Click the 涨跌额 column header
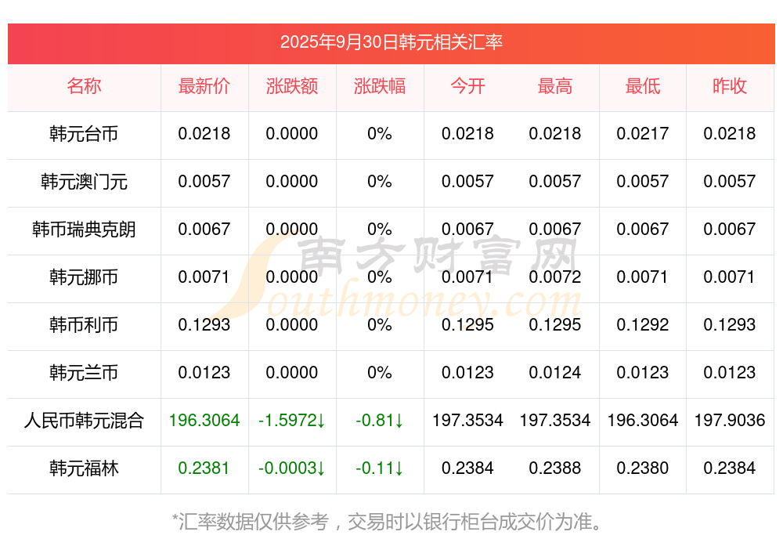The width and height of the screenshot is (783, 546). click(292, 86)
